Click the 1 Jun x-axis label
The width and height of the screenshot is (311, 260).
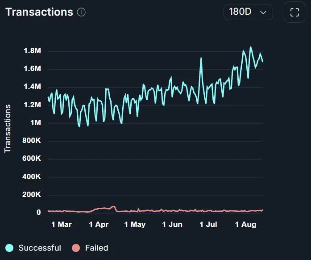tap(172, 224)
